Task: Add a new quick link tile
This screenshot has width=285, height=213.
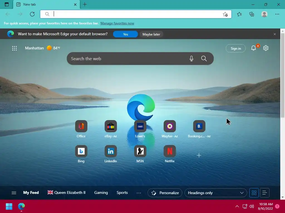Action: (199, 155)
